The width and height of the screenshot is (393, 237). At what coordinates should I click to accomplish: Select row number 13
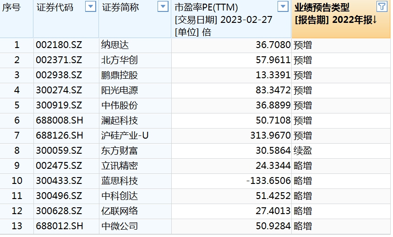click(17, 226)
